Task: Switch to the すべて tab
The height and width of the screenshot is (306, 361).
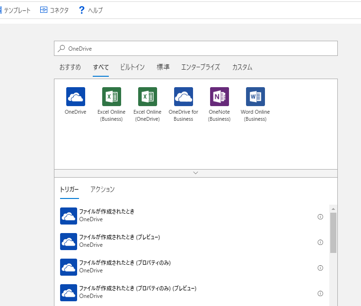Action: point(101,67)
